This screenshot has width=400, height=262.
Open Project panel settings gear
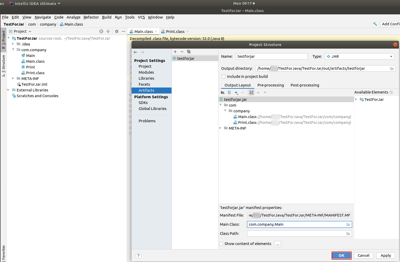[x=117, y=31]
